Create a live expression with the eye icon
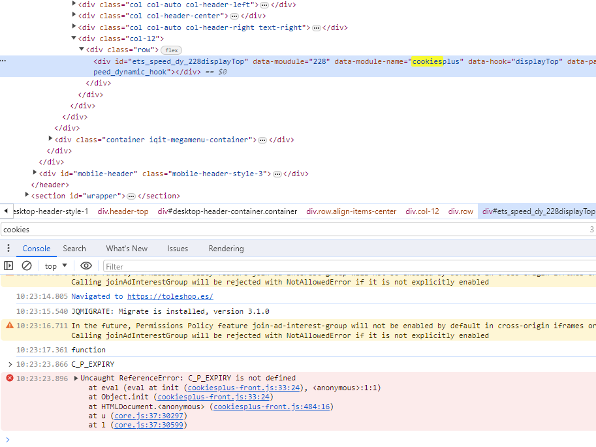Viewport: 596px width, 447px height. click(86, 266)
